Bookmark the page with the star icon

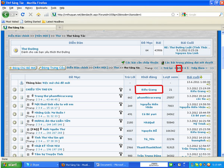click(173, 15)
